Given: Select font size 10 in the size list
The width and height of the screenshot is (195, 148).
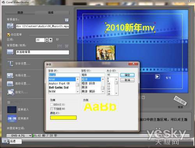Looking at the screenshot, I should (x=111, y=84).
